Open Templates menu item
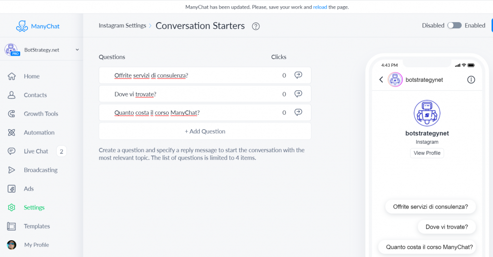This screenshot has width=493, height=257. click(x=37, y=226)
